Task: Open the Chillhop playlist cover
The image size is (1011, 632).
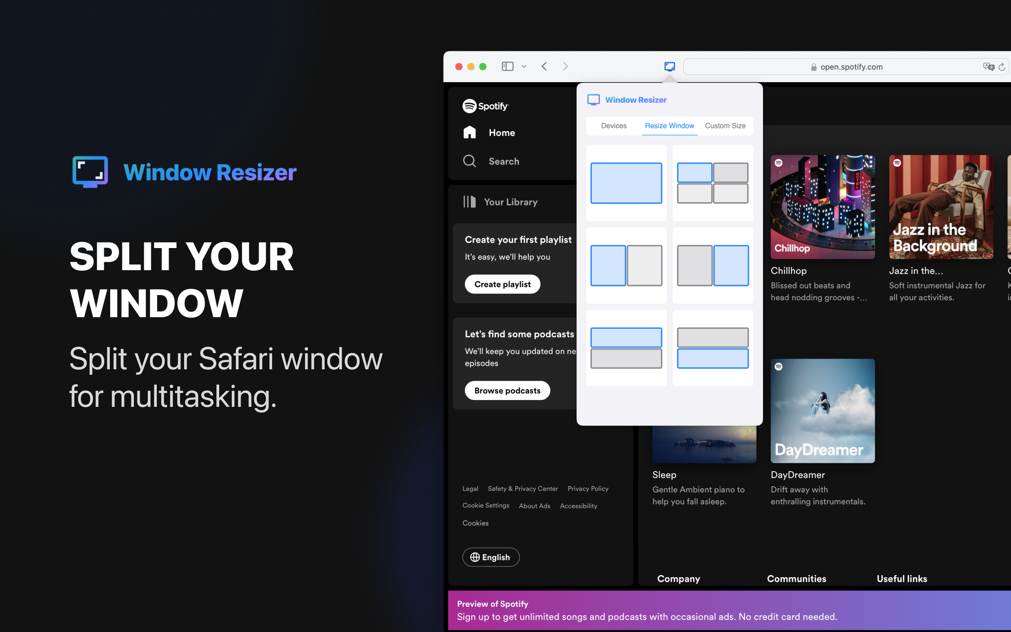Action: (823, 207)
